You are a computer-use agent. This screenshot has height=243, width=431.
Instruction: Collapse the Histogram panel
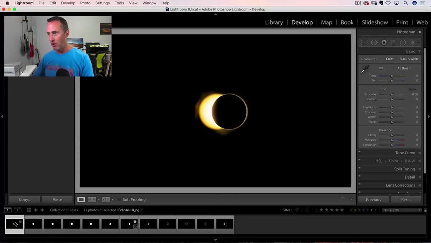(419, 32)
